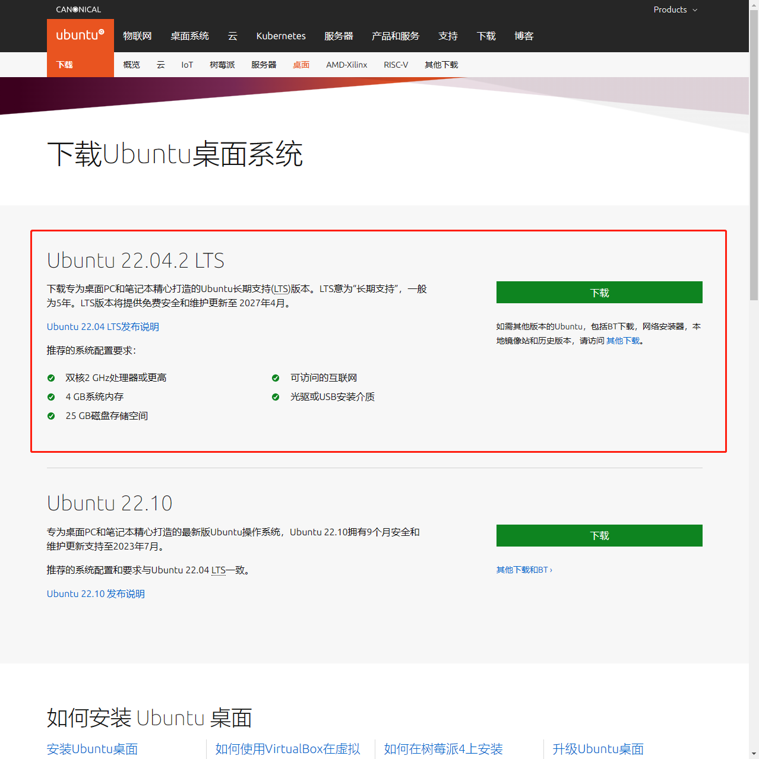Image resolution: width=759 pixels, height=759 pixels.
Task: Open 服务器 in the main dark navigation bar
Action: (339, 36)
